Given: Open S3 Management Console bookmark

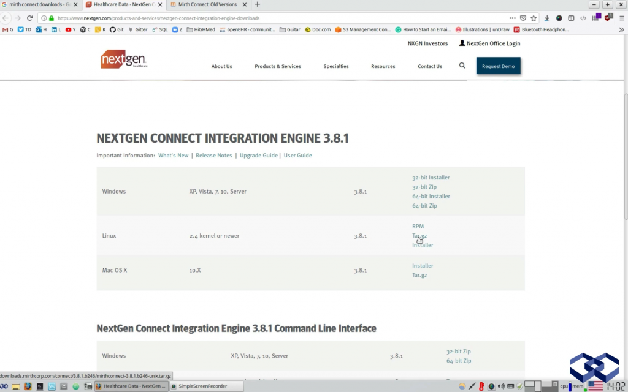Looking at the screenshot, I should (x=363, y=29).
